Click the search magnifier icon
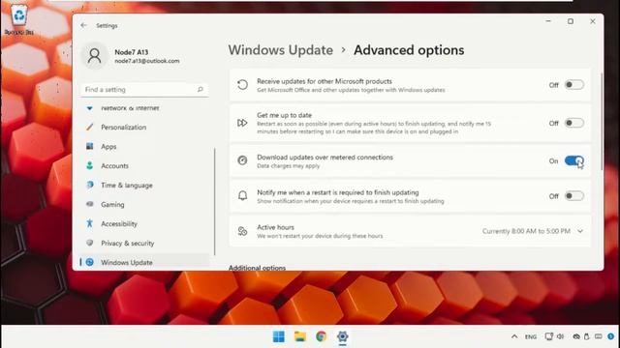The height and width of the screenshot is (348, 620). (x=201, y=90)
